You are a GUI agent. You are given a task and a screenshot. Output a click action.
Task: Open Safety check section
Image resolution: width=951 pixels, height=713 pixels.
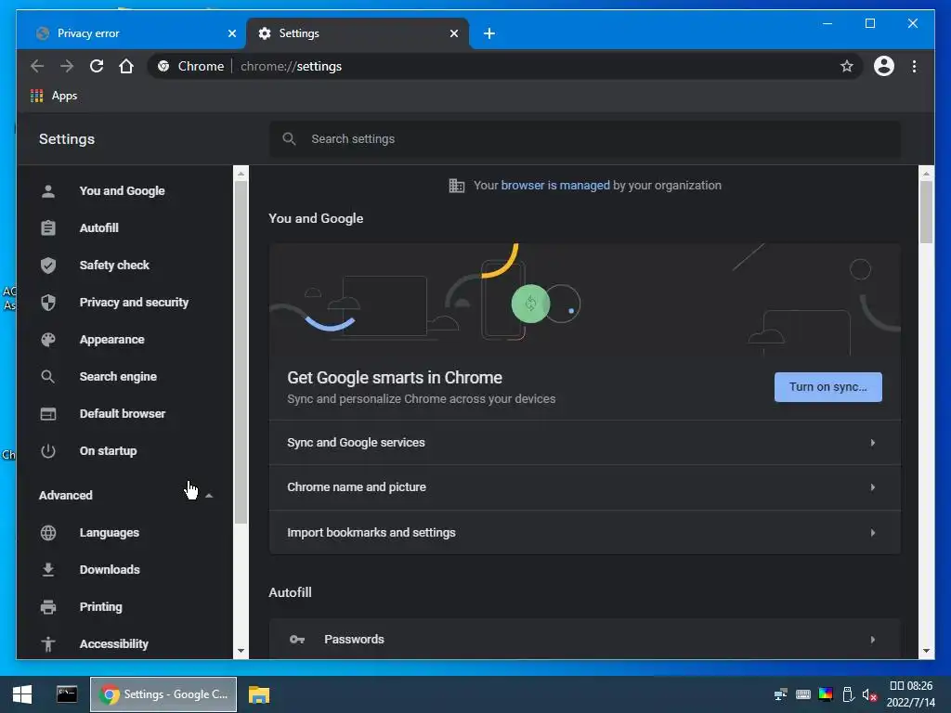tap(114, 265)
